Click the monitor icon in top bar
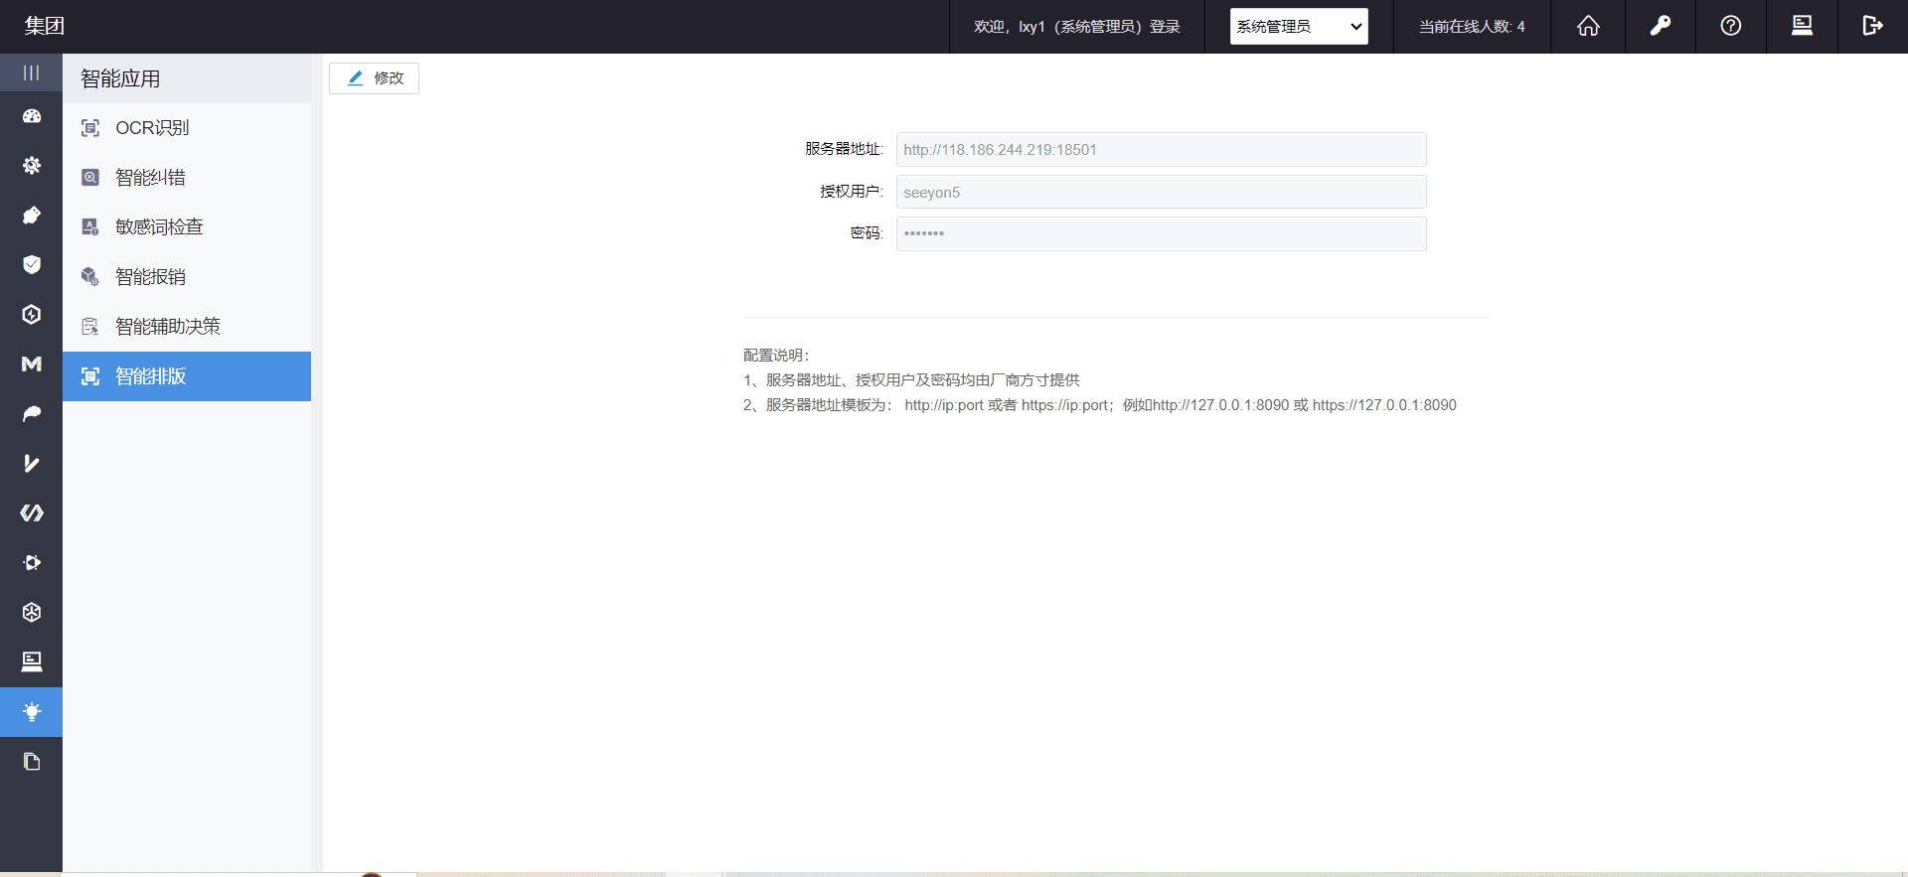This screenshot has width=1908, height=877. point(1802,26)
